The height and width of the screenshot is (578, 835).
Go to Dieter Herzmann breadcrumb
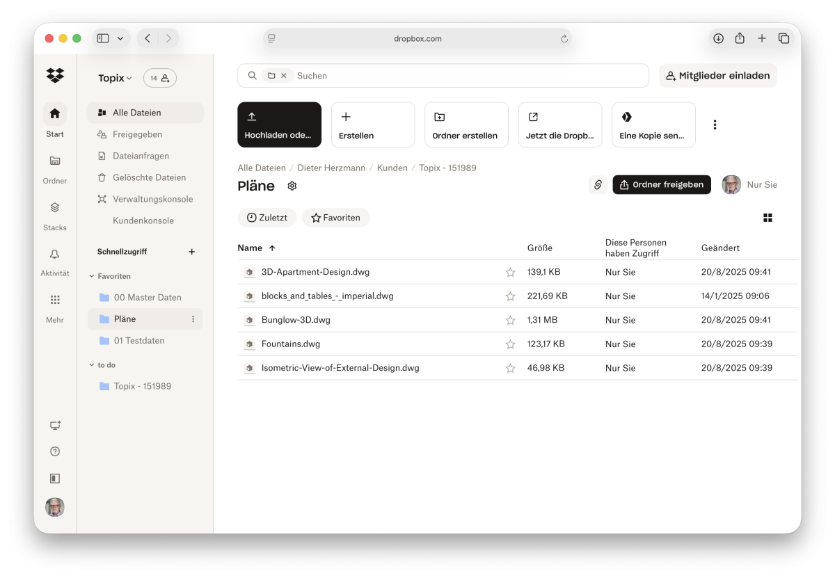pyautogui.click(x=332, y=168)
